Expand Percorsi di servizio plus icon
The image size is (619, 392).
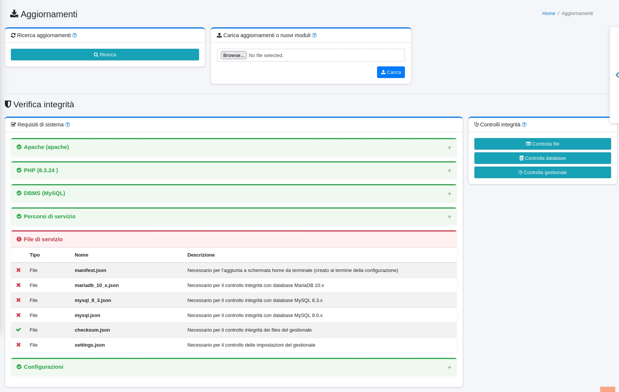point(449,217)
